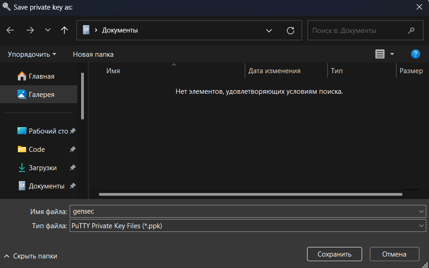
Task: Expand the Имя файла dropdown arrow
Action: coord(421,211)
